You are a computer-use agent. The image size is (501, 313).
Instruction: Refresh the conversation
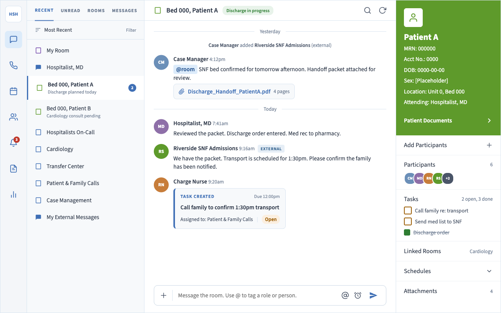point(383,11)
